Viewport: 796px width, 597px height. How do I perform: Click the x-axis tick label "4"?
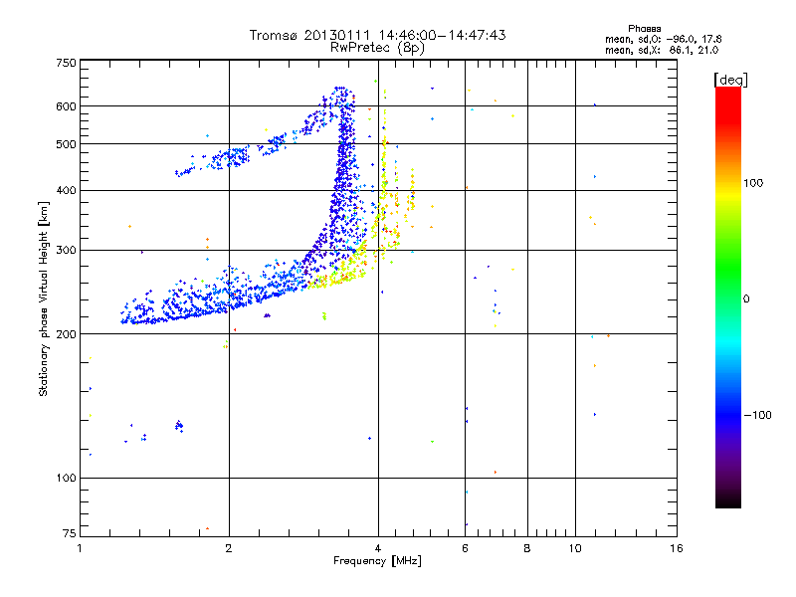(x=378, y=548)
